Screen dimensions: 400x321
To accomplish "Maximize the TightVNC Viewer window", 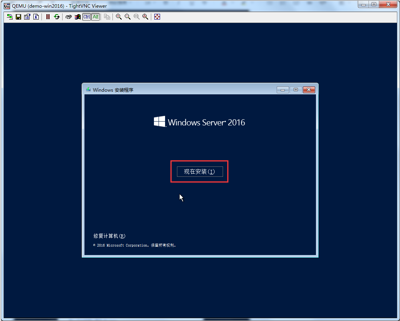I will [x=374, y=5].
